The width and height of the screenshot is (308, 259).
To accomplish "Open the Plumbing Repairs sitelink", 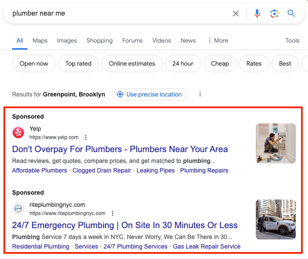I will click(x=204, y=170).
